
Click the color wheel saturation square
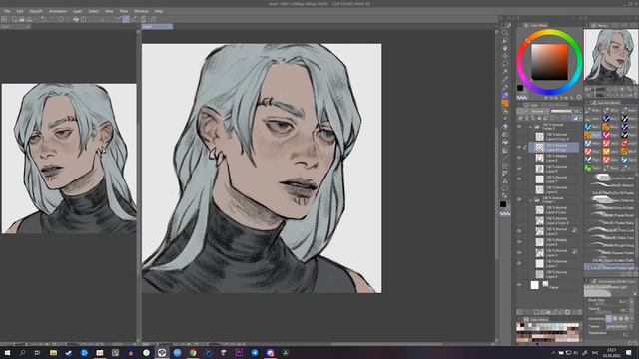tap(549, 62)
